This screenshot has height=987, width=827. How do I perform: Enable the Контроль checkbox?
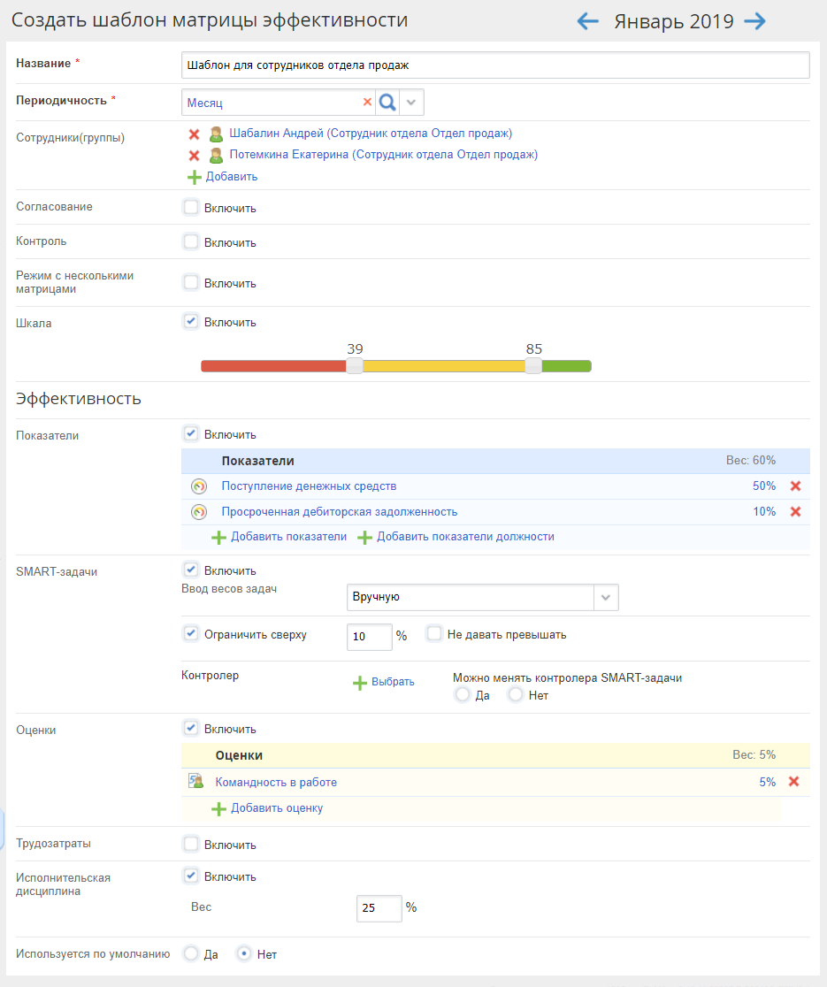tap(191, 241)
